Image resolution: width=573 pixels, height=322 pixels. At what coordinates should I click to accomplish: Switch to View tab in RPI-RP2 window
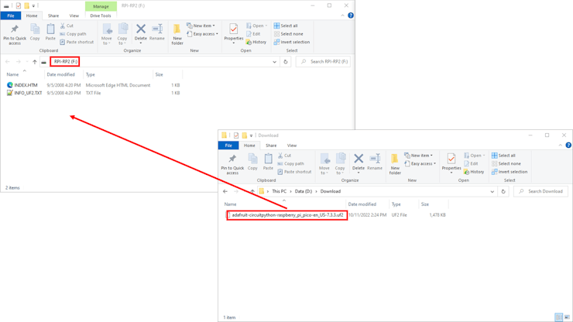pos(74,15)
